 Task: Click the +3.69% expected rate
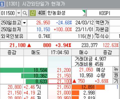click(102, 81)
